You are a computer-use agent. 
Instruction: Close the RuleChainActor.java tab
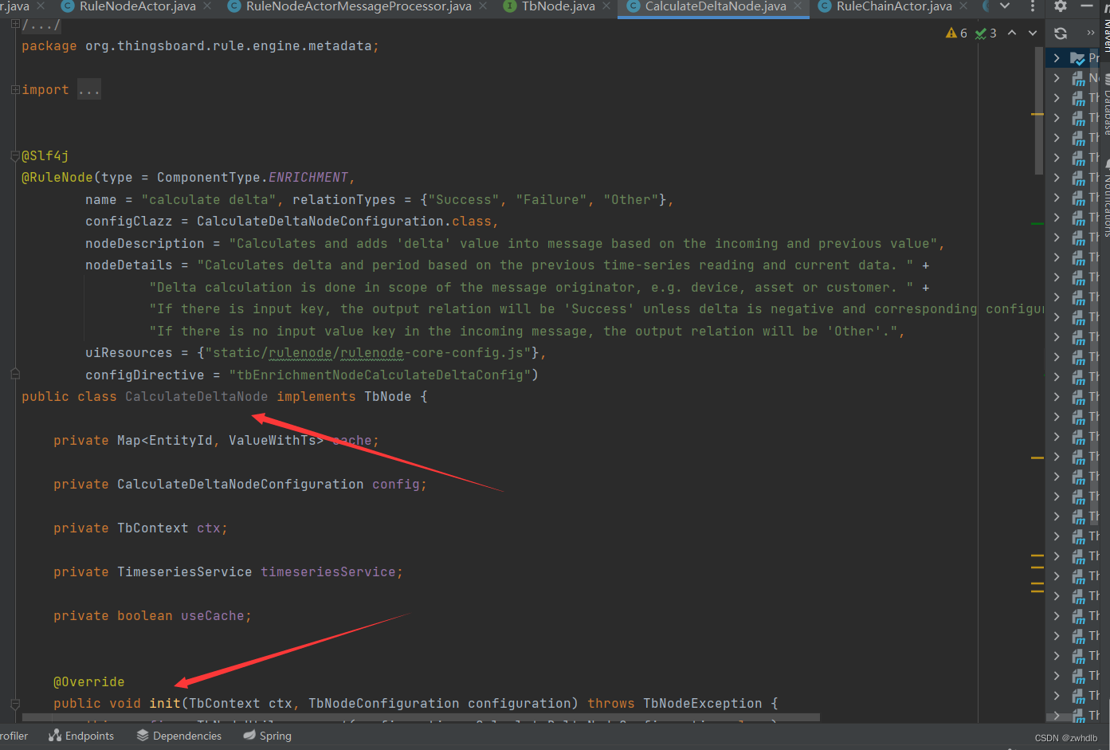pyautogui.click(x=963, y=6)
